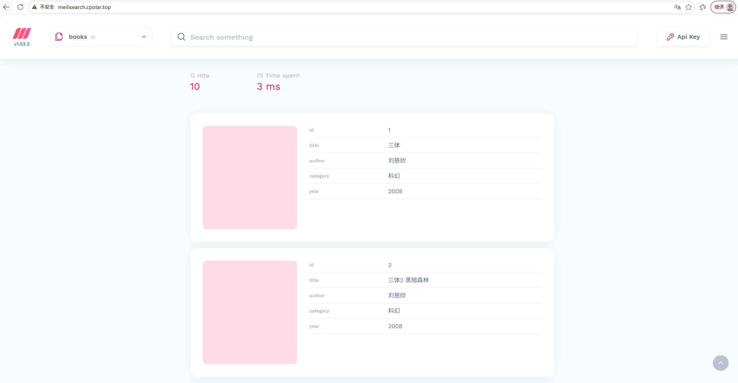
Task: Bookmark this page with the star icon
Action: [689, 7]
